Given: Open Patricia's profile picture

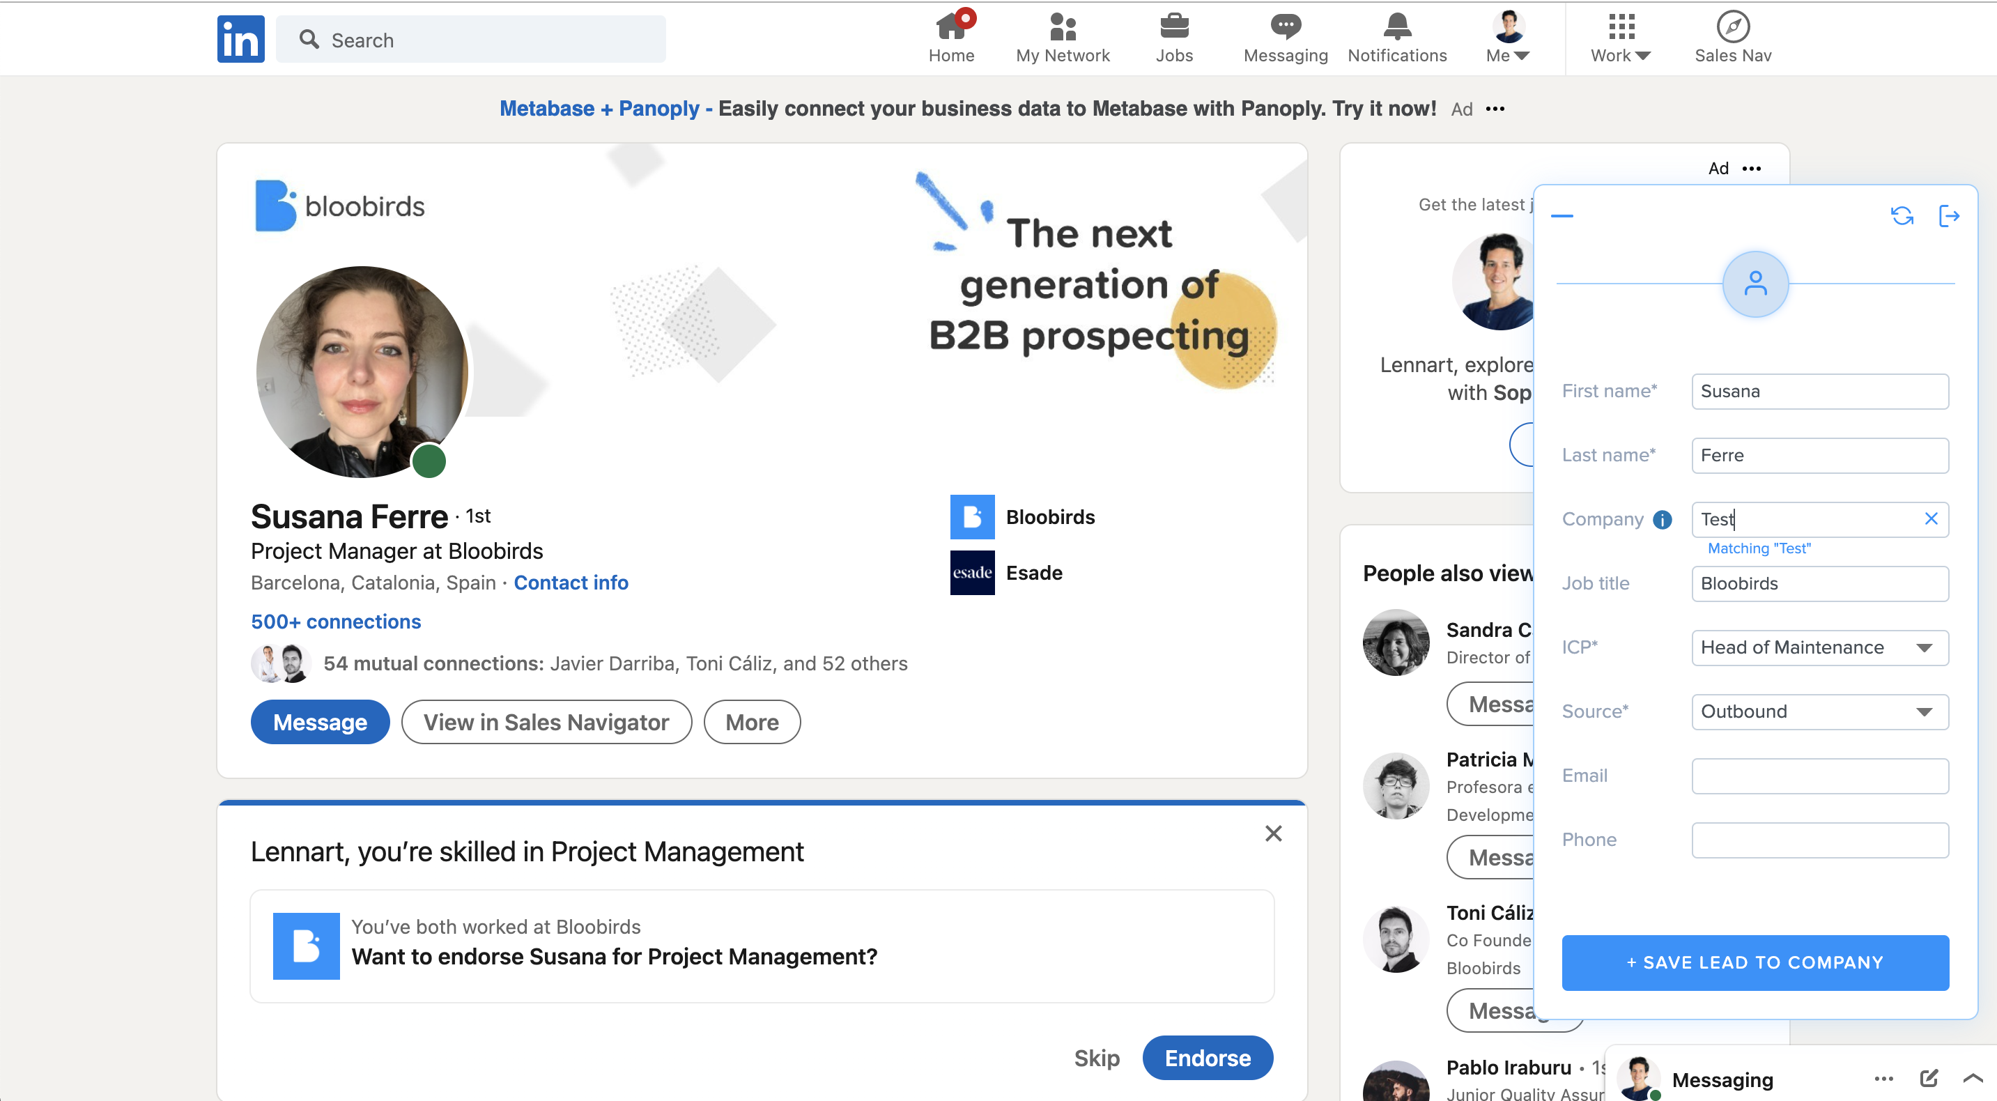Looking at the screenshot, I should coord(1396,785).
